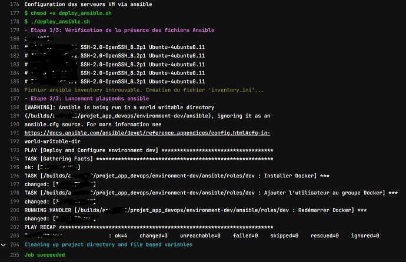Click 'ansible.cfg source. For more information see' line

coord(93,125)
